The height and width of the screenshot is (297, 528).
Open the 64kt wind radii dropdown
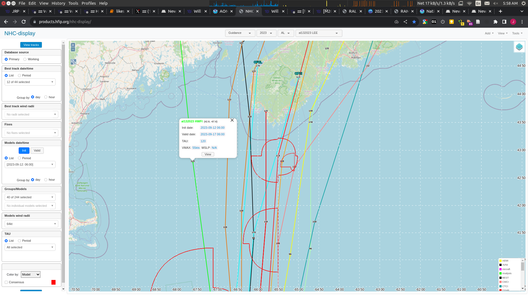click(x=31, y=224)
